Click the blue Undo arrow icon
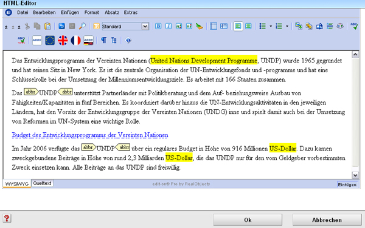Viewport: 365px width, 228px height. pos(61,26)
